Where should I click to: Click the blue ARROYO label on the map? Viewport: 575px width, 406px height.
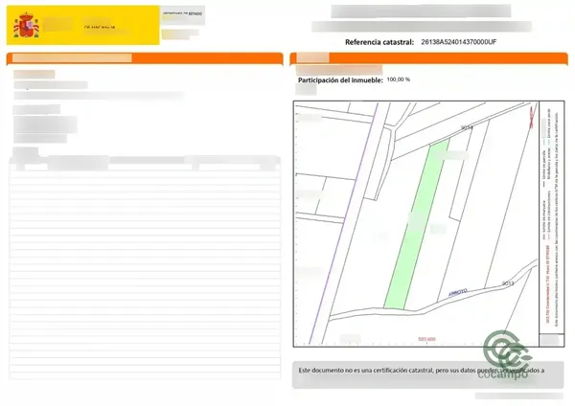click(458, 292)
